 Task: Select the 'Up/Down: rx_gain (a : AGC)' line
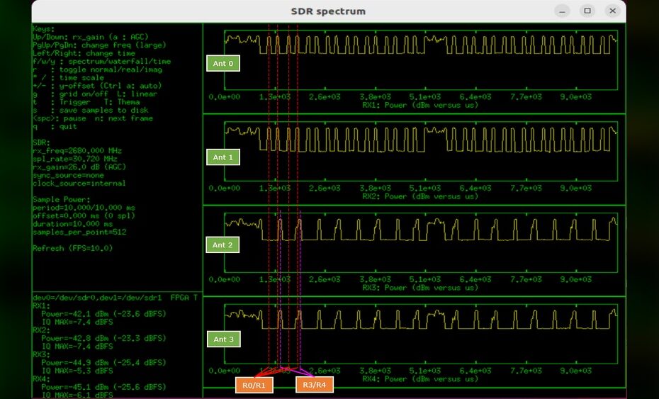(91, 37)
